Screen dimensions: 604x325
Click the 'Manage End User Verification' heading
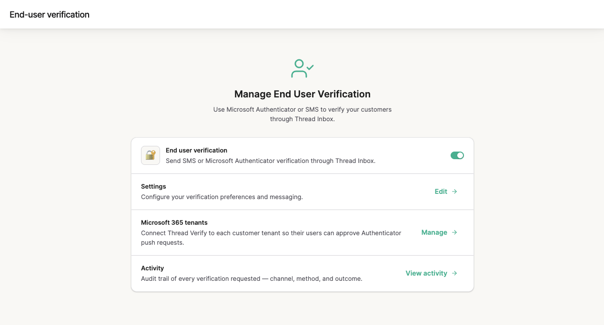pyautogui.click(x=302, y=94)
